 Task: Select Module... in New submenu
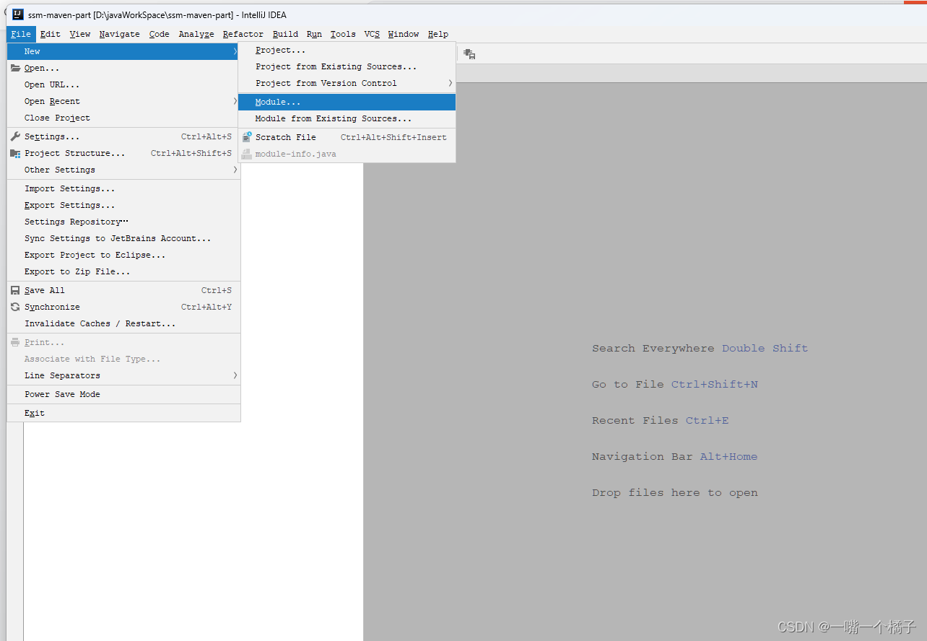tap(347, 102)
